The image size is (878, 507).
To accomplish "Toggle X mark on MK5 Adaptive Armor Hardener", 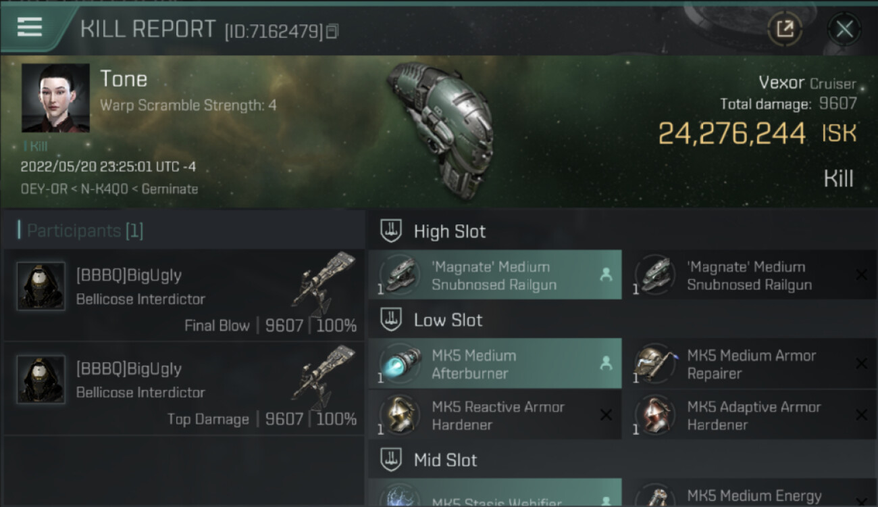I will pos(861,415).
